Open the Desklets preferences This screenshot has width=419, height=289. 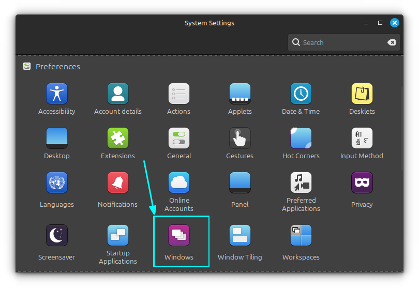(x=362, y=94)
